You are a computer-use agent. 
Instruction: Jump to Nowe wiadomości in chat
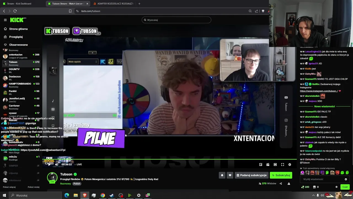point(324,106)
